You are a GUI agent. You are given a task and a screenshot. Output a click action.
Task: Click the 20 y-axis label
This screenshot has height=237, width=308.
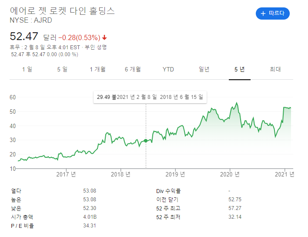tap(13, 154)
